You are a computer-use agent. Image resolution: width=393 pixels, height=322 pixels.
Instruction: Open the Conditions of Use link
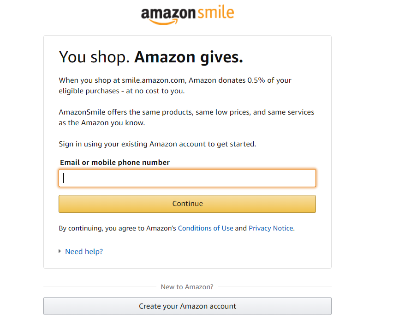[x=205, y=228]
